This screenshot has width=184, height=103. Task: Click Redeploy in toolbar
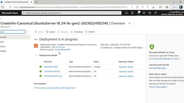tap(63, 32)
